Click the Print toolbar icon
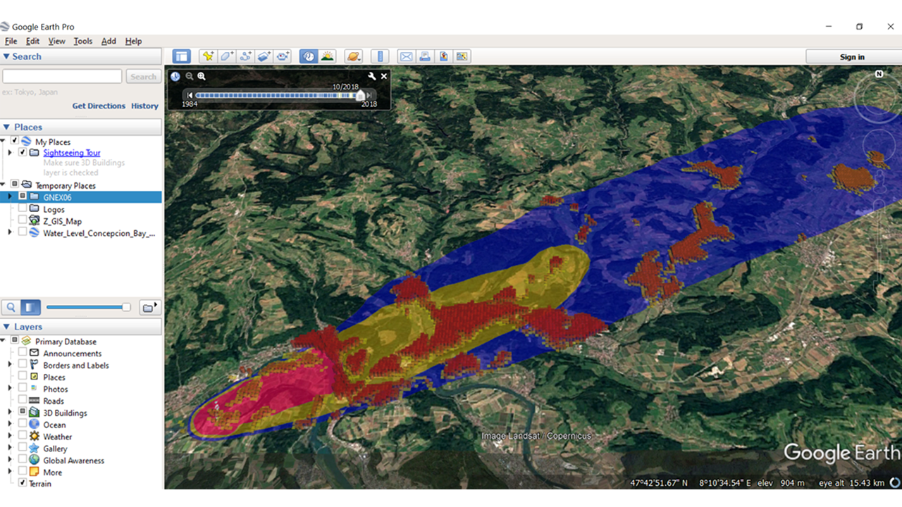Screen dimensions: 902x507 click(x=425, y=56)
